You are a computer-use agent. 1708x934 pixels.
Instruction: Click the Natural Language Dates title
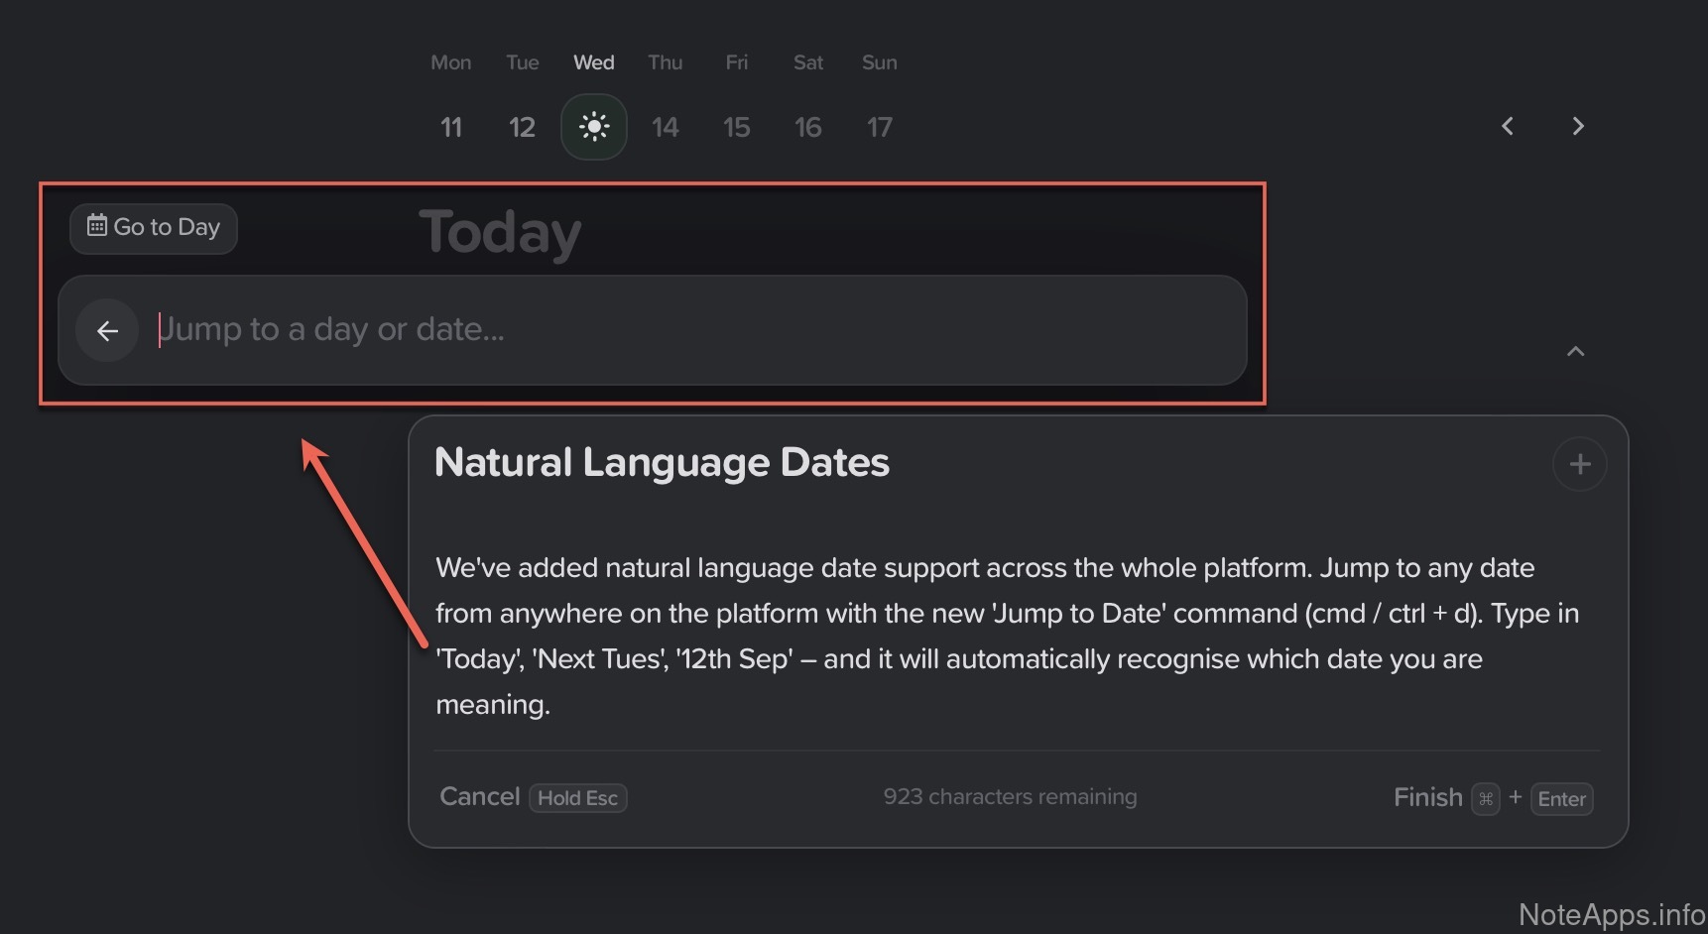point(662,463)
